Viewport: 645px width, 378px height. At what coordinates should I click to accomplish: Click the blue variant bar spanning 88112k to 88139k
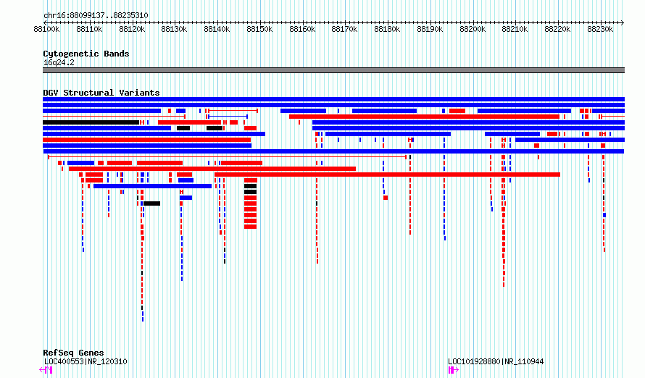click(x=153, y=186)
